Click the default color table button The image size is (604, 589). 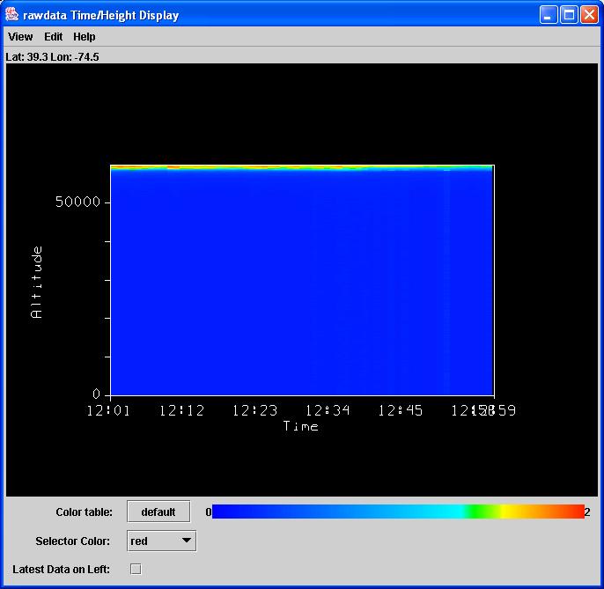tap(158, 512)
